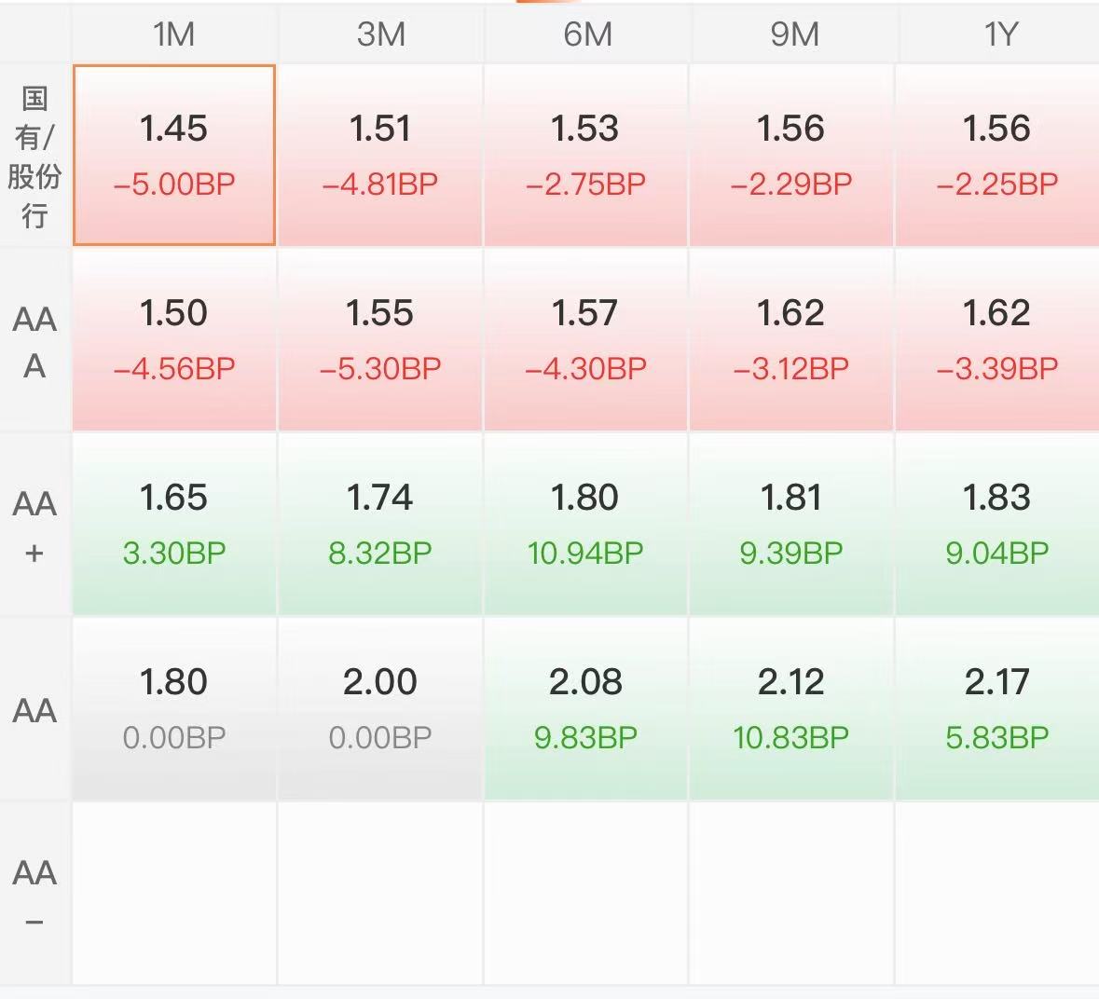Tap the AAA 3M cell at 1.55

click(x=380, y=340)
